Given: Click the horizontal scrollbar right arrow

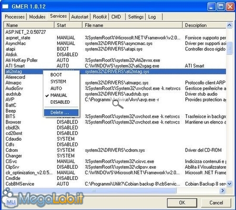Looking at the screenshot, I should [x=223, y=190].
